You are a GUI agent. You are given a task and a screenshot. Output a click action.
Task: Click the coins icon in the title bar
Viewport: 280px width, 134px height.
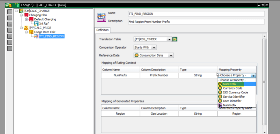9,5
